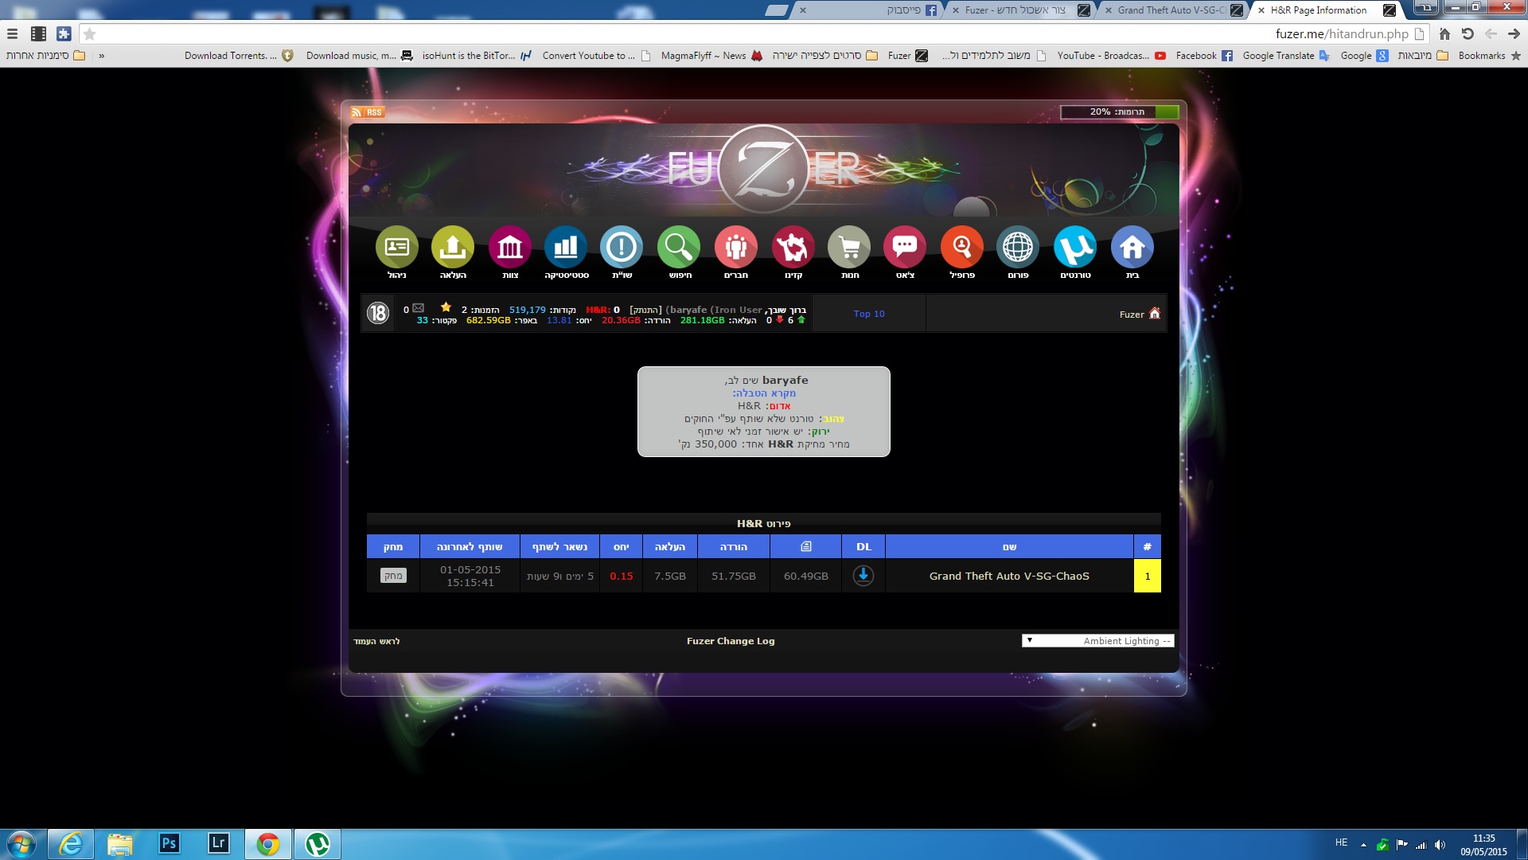Open Internet Explorer from taskbar

click(x=71, y=844)
